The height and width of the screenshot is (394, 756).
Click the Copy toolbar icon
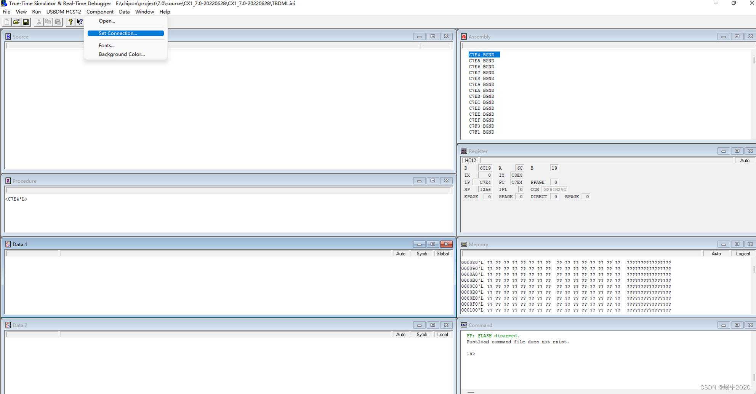click(x=48, y=22)
